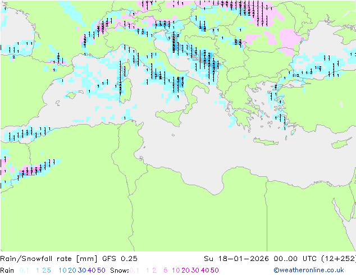The image size is (356, 275).
Task: Pick the snow legend value 10
Action: [x=176, y=271]
